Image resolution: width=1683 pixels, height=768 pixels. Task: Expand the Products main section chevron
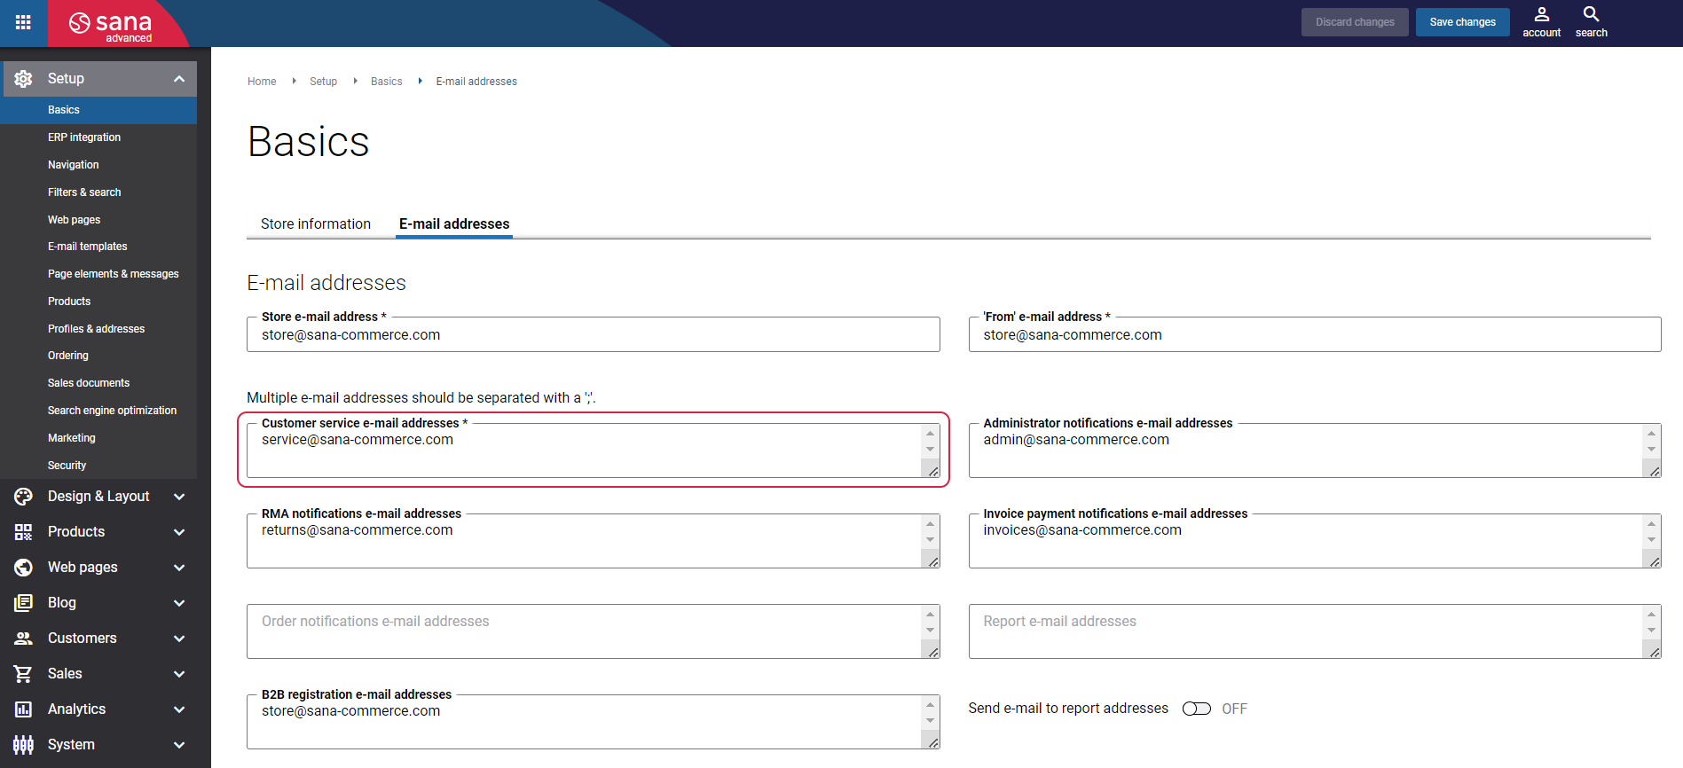(x=179, y=532)
